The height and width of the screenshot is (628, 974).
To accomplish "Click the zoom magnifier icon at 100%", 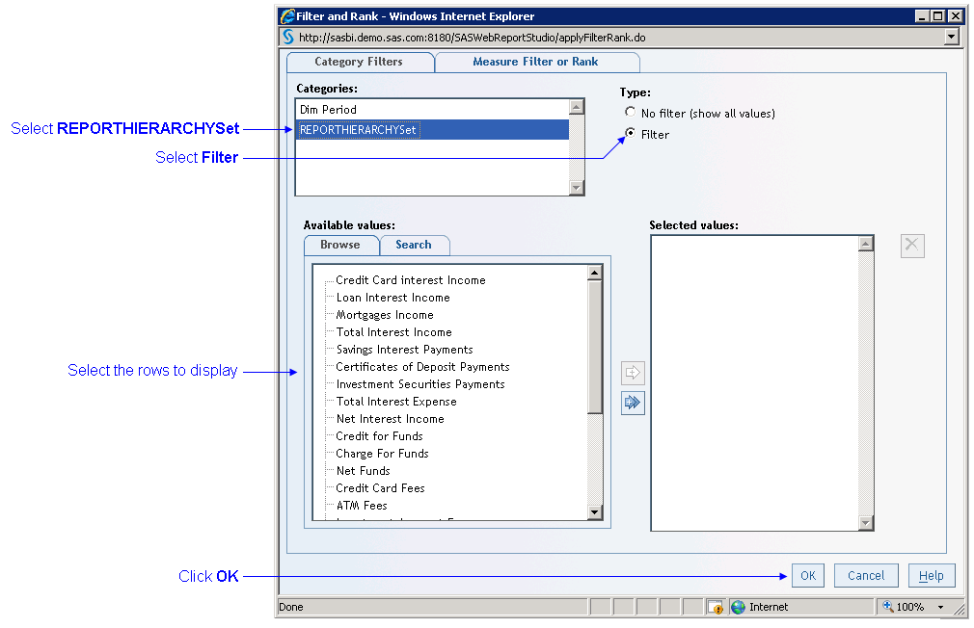I will tap(888, 607).
